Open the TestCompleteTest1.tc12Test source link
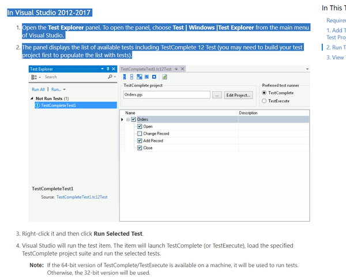This screenshot has width=346, height=280. (82, 197)
